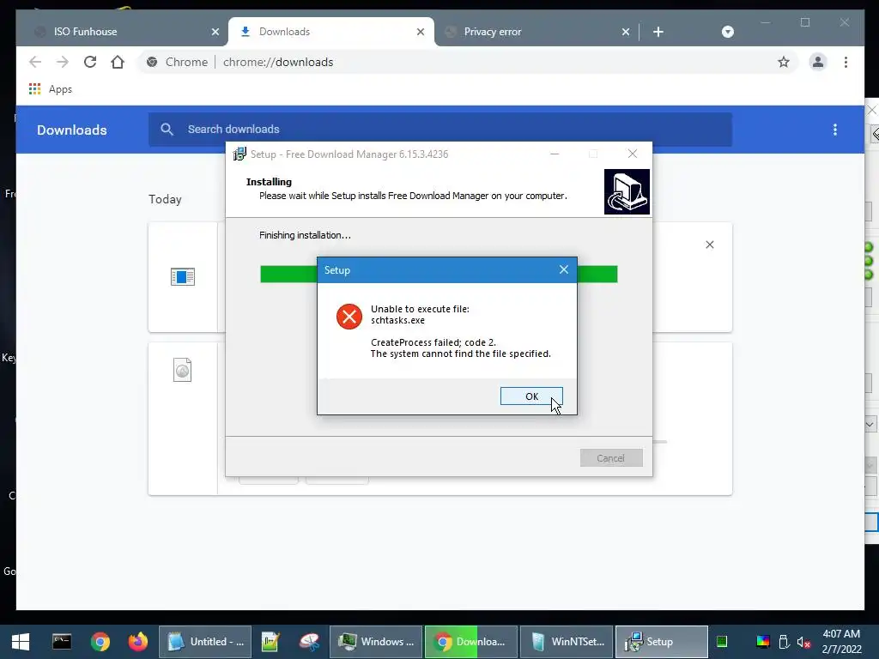This screenshot has width=879, height=659.
Task: Open Downloads page more actions menu
Action: coord(834,130)
